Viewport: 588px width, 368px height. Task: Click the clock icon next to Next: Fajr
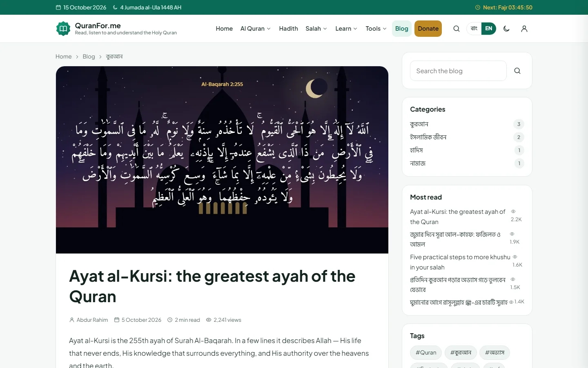[478, 7]
